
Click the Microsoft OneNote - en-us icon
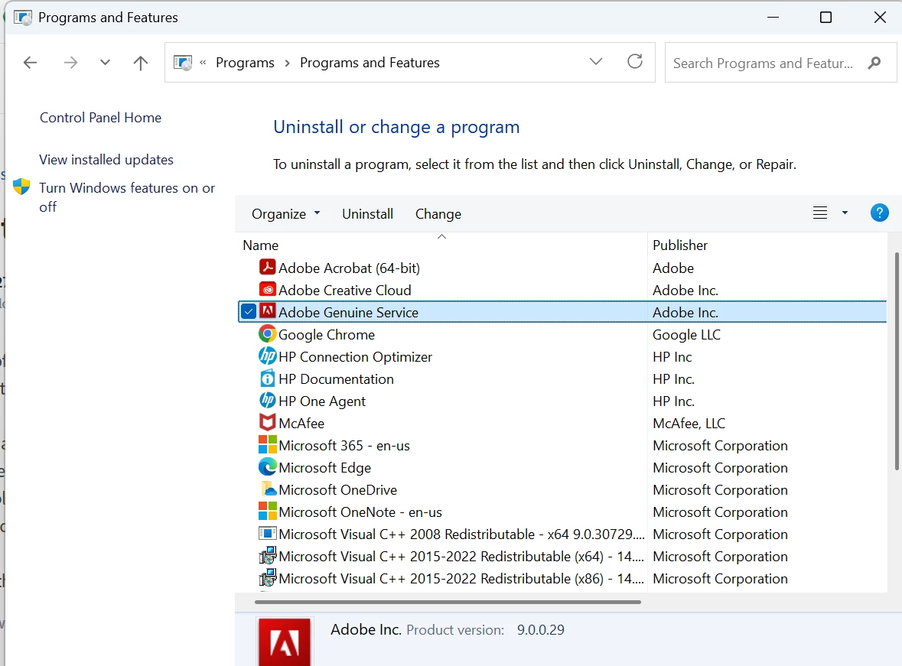tap(267, 512)
